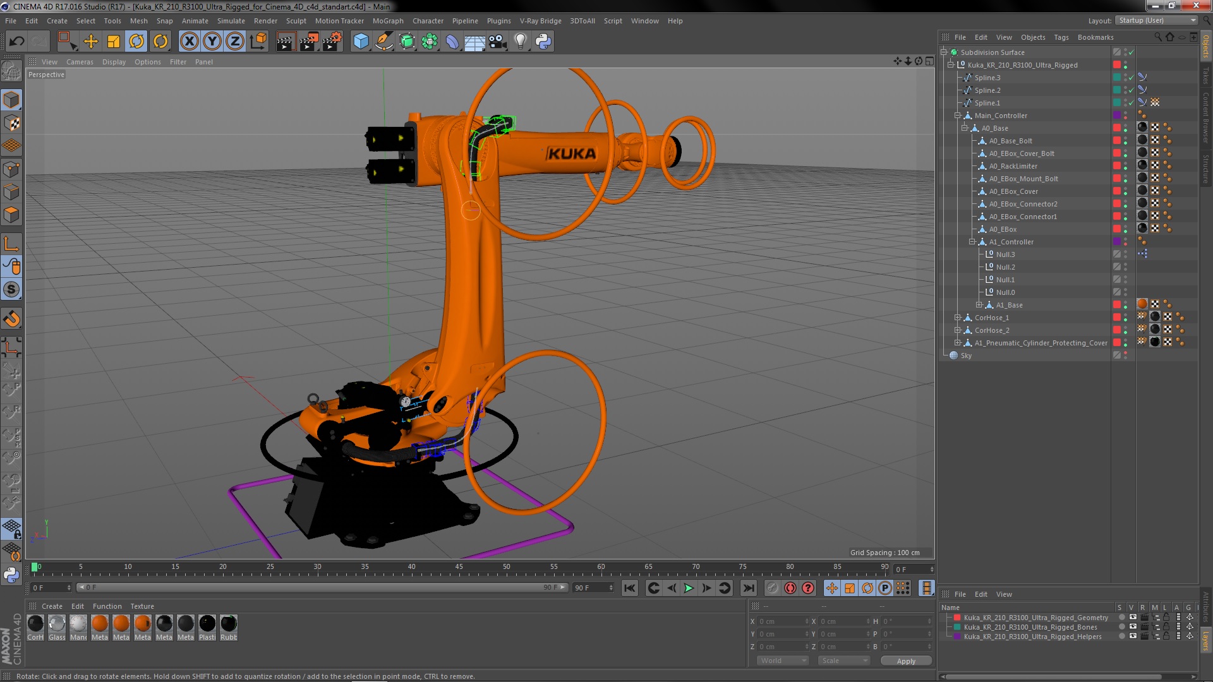Toggle X axis lock icon
This screenshot has width=1213, height=682.
(x=189, y=42)
